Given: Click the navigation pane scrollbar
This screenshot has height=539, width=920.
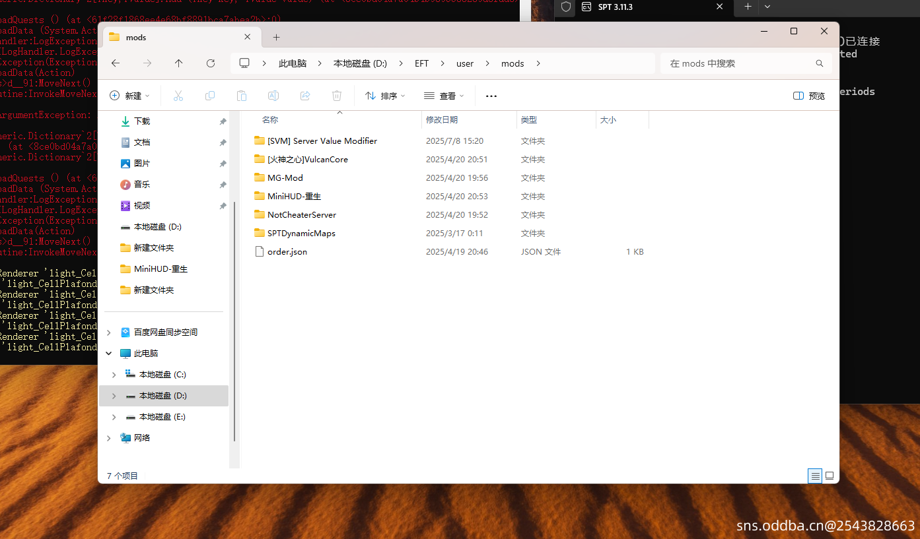Looking at the screenshot, I should click(x=234, y=321).
